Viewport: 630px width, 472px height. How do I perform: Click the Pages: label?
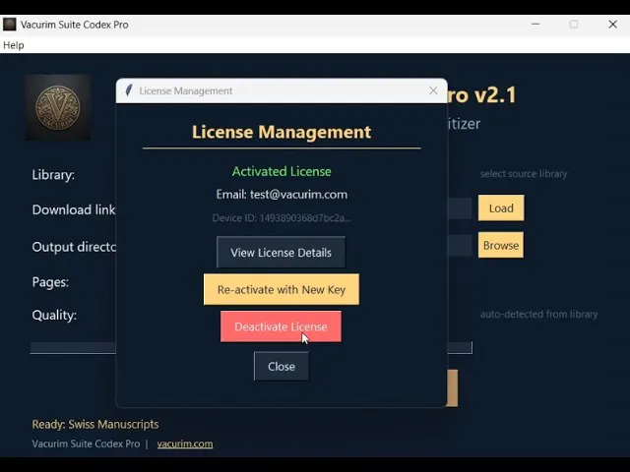pos(50,282)
